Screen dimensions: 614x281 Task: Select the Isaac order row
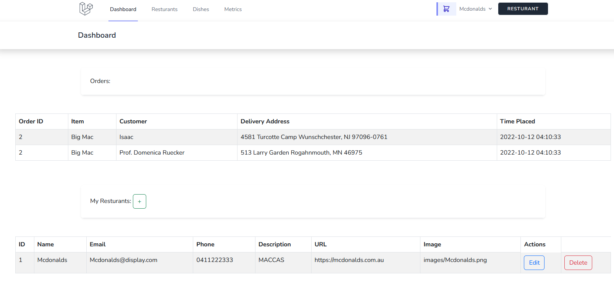313,137
